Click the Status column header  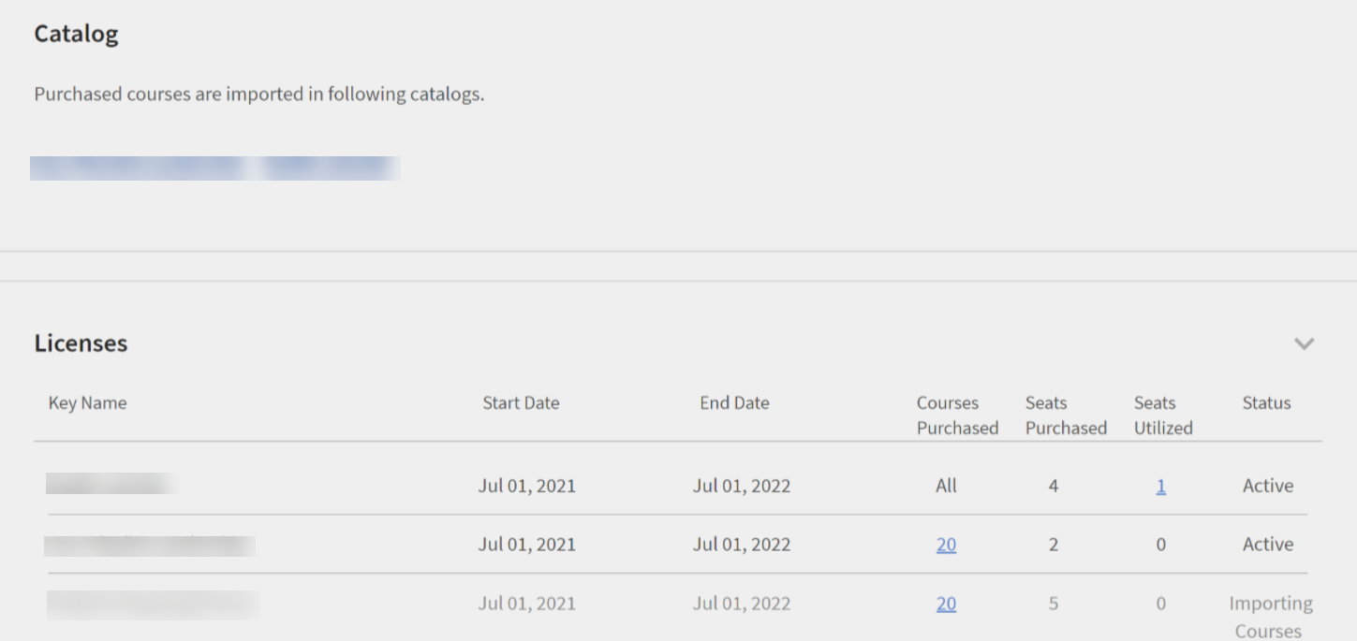(x=1266, y=403)
